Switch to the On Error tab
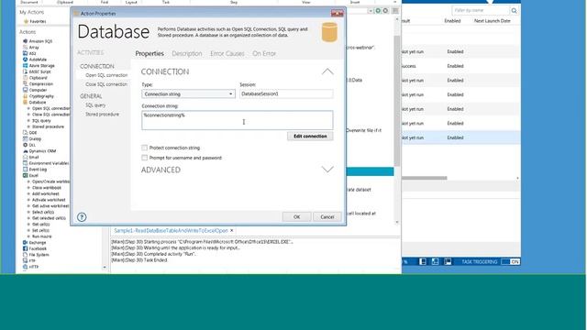Screen dimensions: 587x330 [264, 53]
